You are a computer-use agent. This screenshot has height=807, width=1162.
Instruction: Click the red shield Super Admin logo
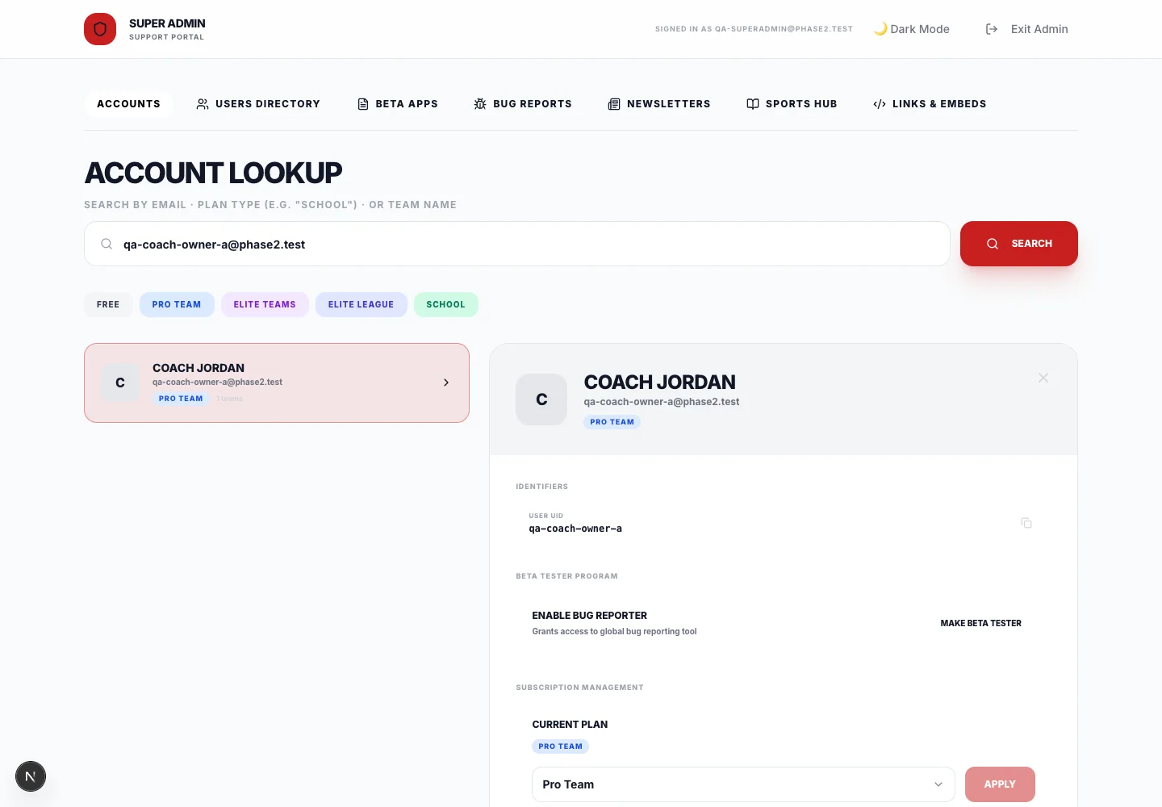[100, 29]
